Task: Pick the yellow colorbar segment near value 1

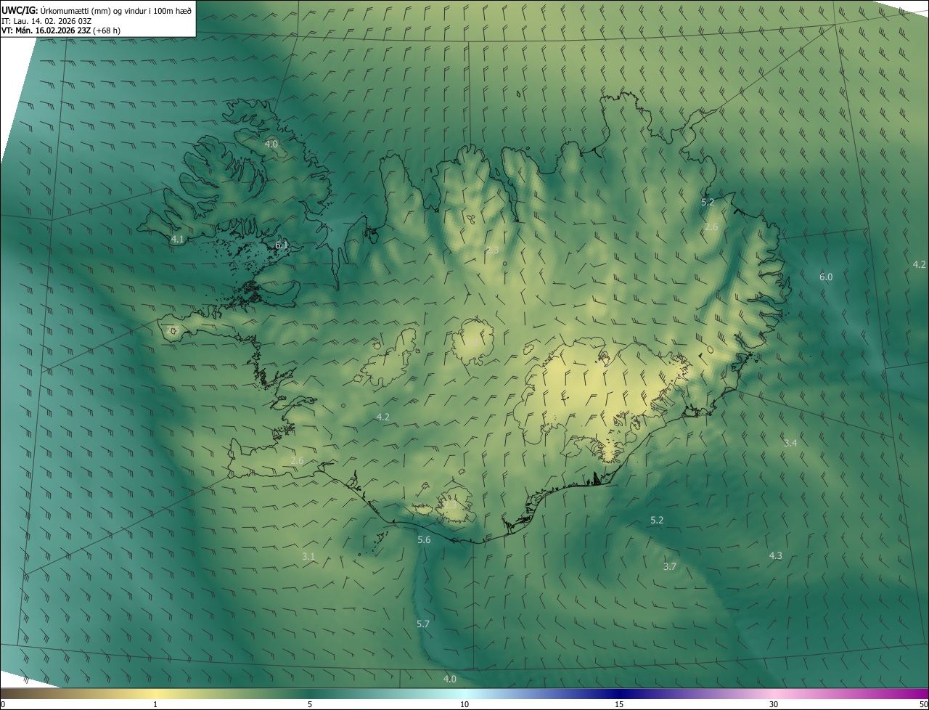Action: (155, 693)
